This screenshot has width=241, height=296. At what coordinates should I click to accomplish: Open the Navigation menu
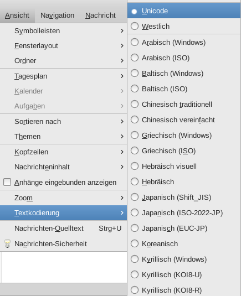click(57, 15)
